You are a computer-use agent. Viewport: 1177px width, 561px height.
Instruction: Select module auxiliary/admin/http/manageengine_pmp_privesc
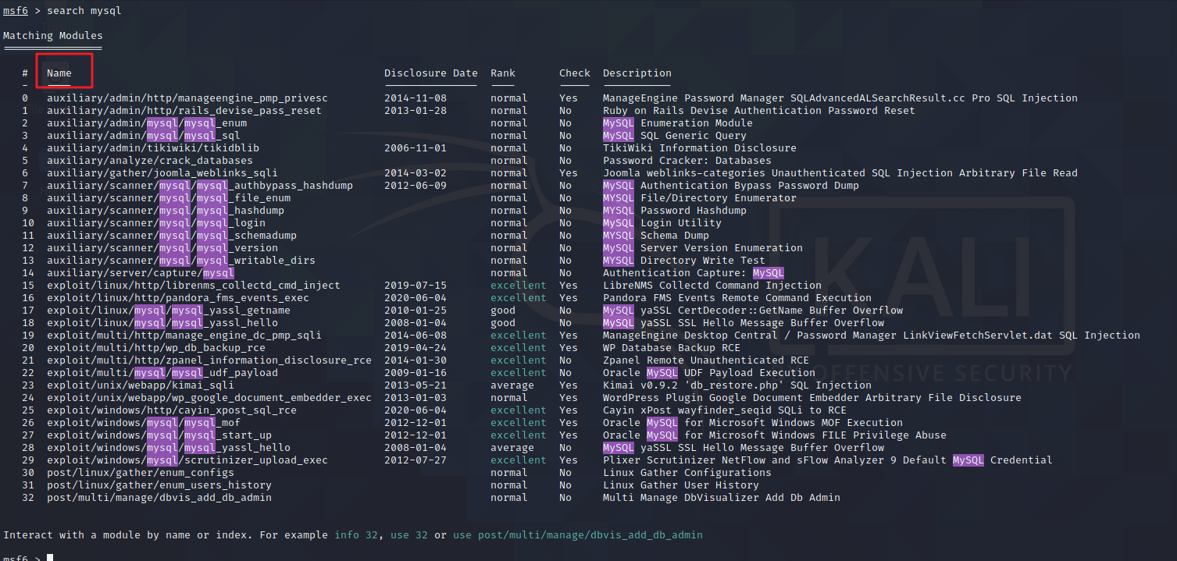[x=187, y=98]
